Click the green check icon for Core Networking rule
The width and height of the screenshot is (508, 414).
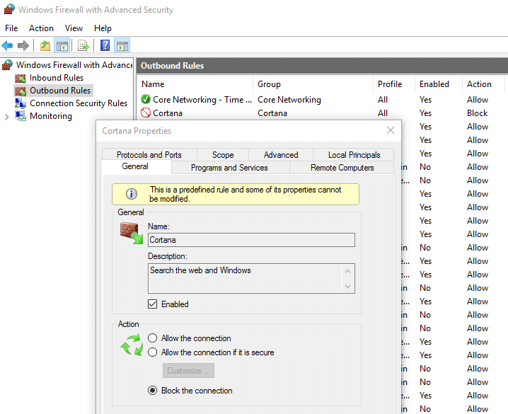[x=146, y=99]
